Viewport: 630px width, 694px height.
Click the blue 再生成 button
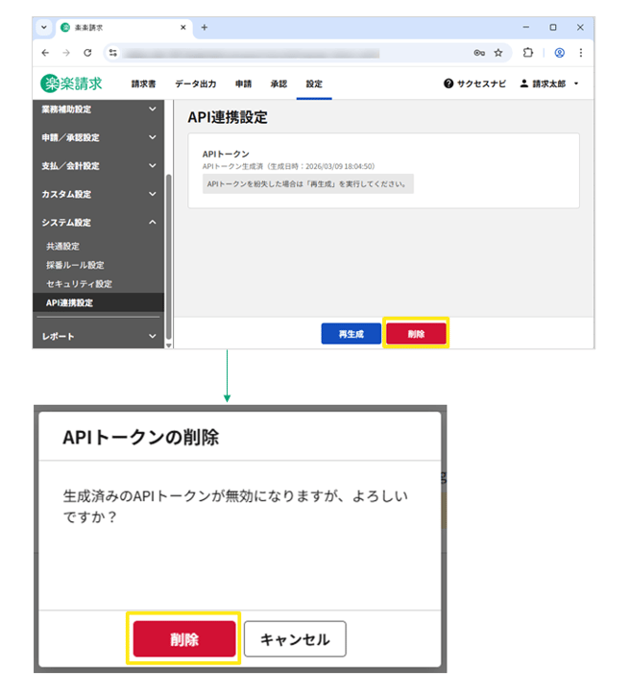pos(351,334)
